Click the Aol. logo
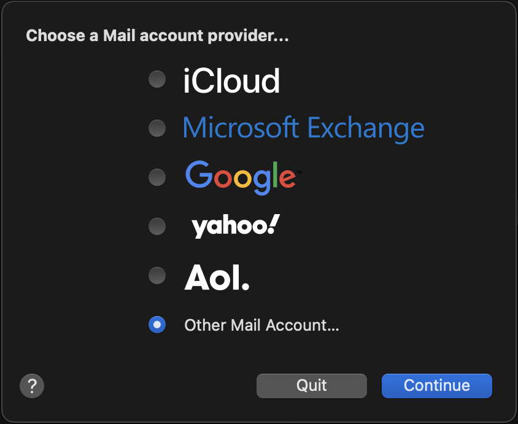Screen dimensions: 518x424 click(217, 278)
